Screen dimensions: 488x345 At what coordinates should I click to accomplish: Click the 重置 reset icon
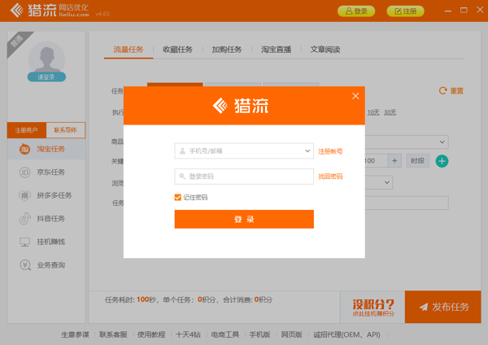pyautogui.click(x=443, y=91)
